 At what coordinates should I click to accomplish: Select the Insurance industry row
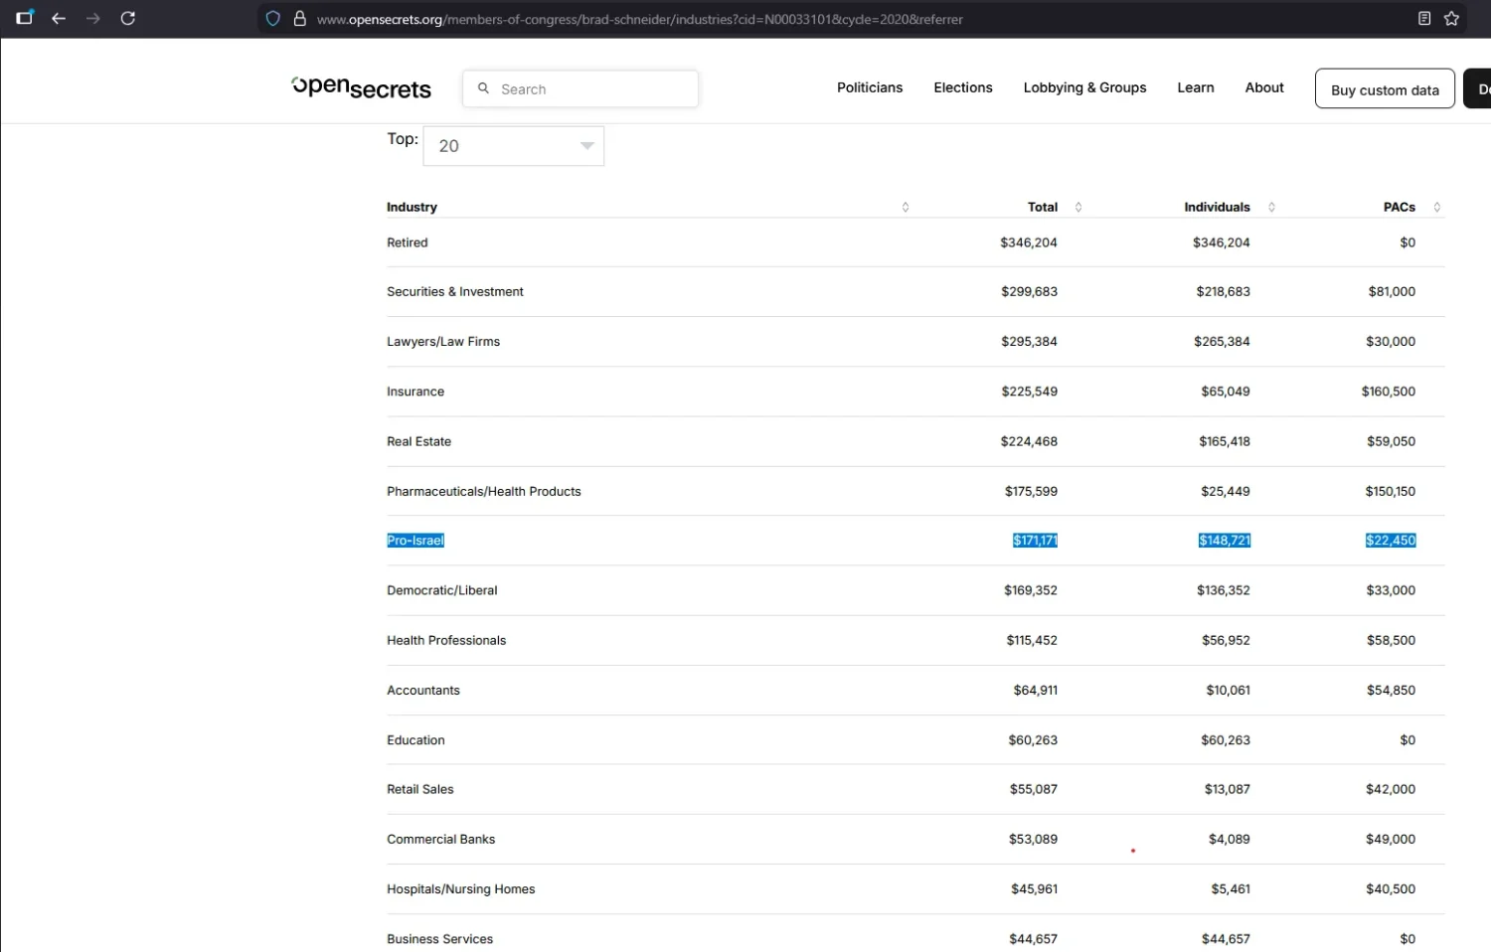pos(915,392)
